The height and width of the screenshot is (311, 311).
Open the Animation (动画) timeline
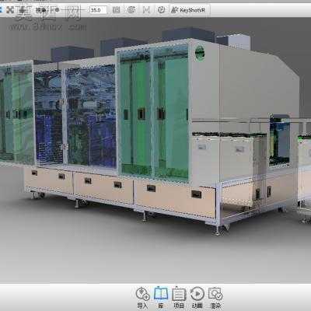197,297
